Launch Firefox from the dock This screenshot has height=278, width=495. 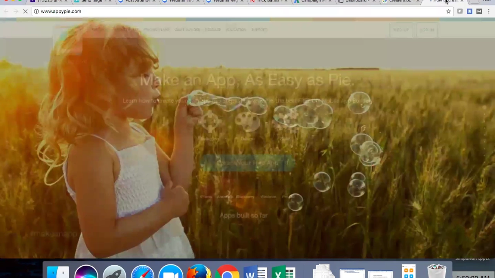(x=199, y=272)
